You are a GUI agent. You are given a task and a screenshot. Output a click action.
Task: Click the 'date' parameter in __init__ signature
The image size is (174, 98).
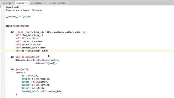click(78, 32)
